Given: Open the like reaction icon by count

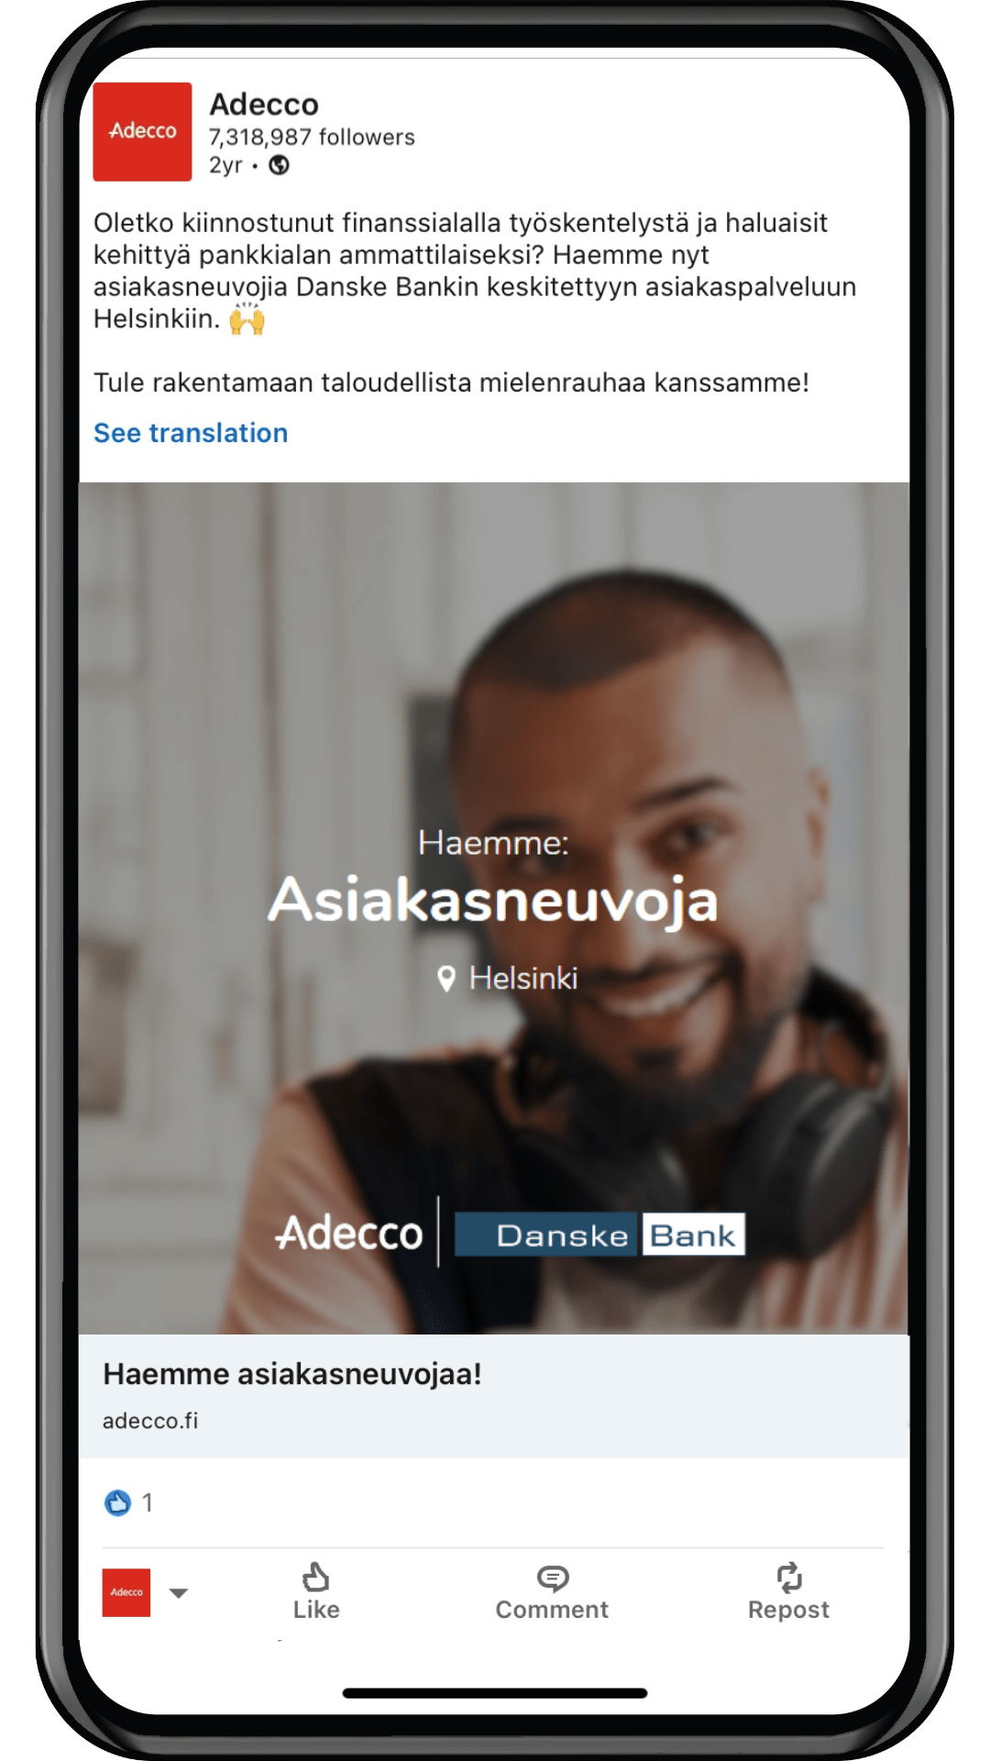Looking at the screenshot, I should (x=117, y=1502).
